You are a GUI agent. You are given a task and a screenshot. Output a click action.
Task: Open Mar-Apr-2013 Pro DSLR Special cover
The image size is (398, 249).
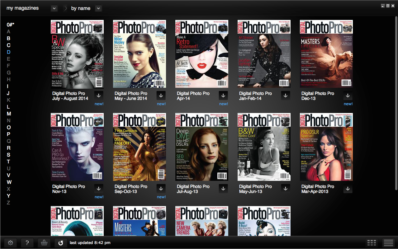(x=326, y=147)
